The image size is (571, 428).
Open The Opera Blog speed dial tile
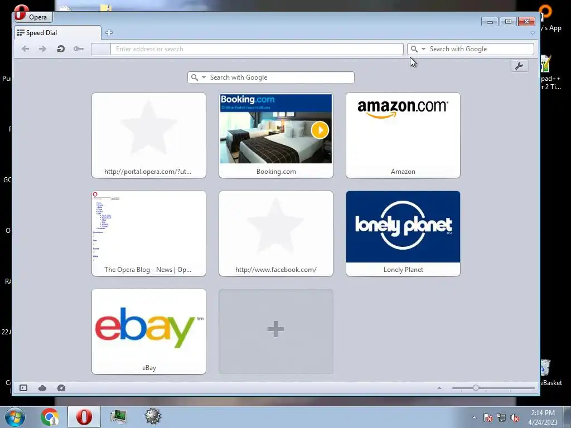148,234
